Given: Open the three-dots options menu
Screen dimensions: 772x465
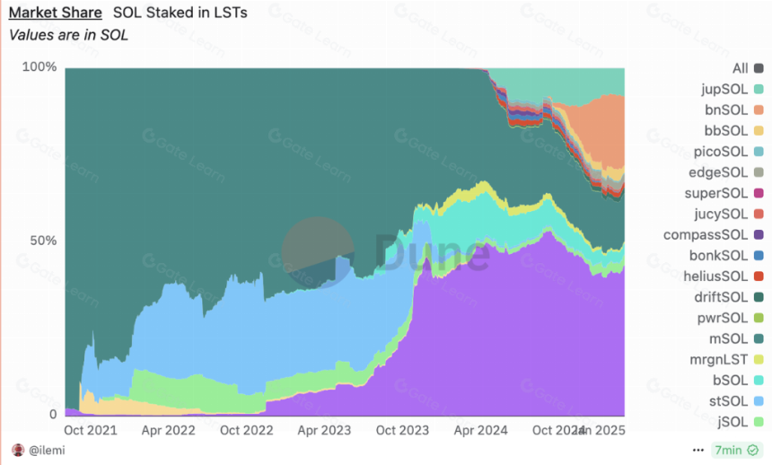Looking at the screenshot, I should pos(697,451).
